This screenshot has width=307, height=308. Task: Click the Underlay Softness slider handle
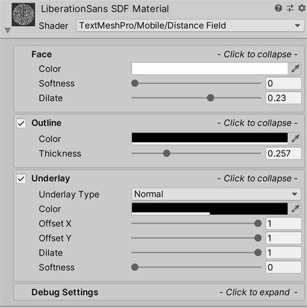pyautogui.click(x=135, y=267)
